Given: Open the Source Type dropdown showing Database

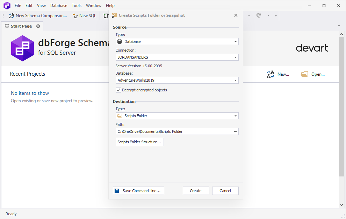Looking at the screenshot, I should pos(177,41).
